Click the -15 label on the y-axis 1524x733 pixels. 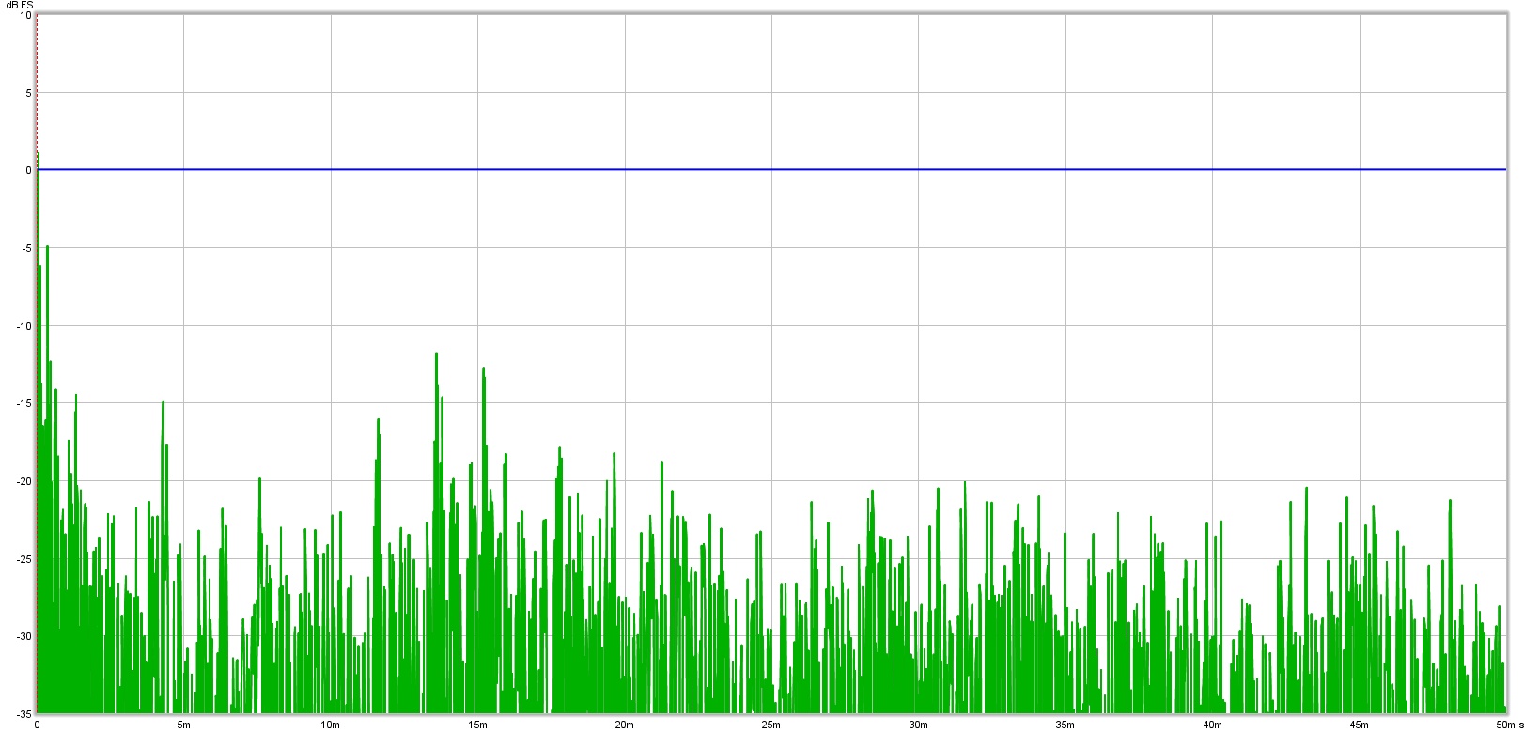point(23,403)
